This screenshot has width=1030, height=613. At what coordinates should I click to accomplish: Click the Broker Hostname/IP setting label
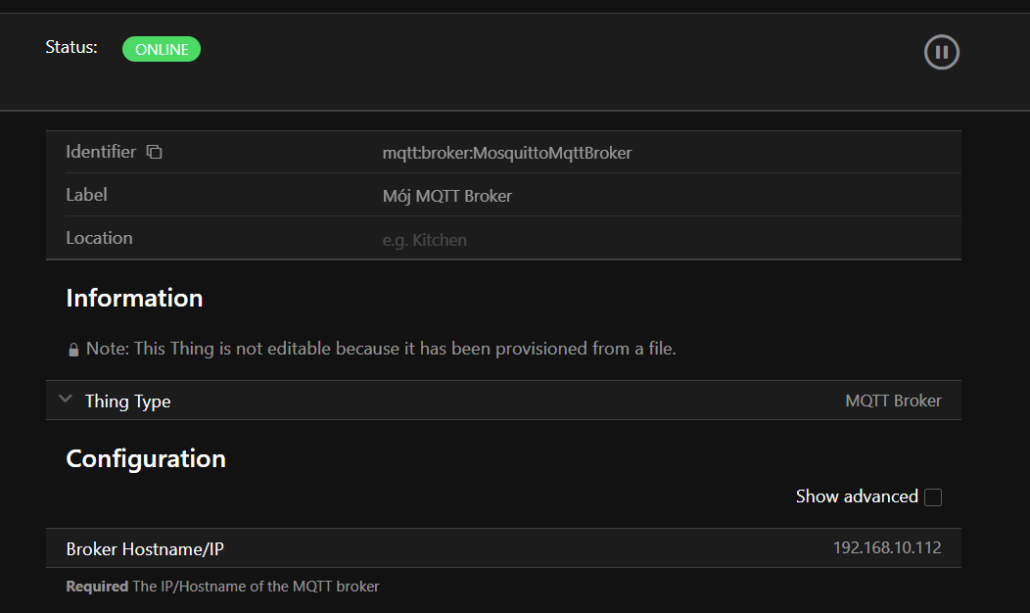[145, 549]
